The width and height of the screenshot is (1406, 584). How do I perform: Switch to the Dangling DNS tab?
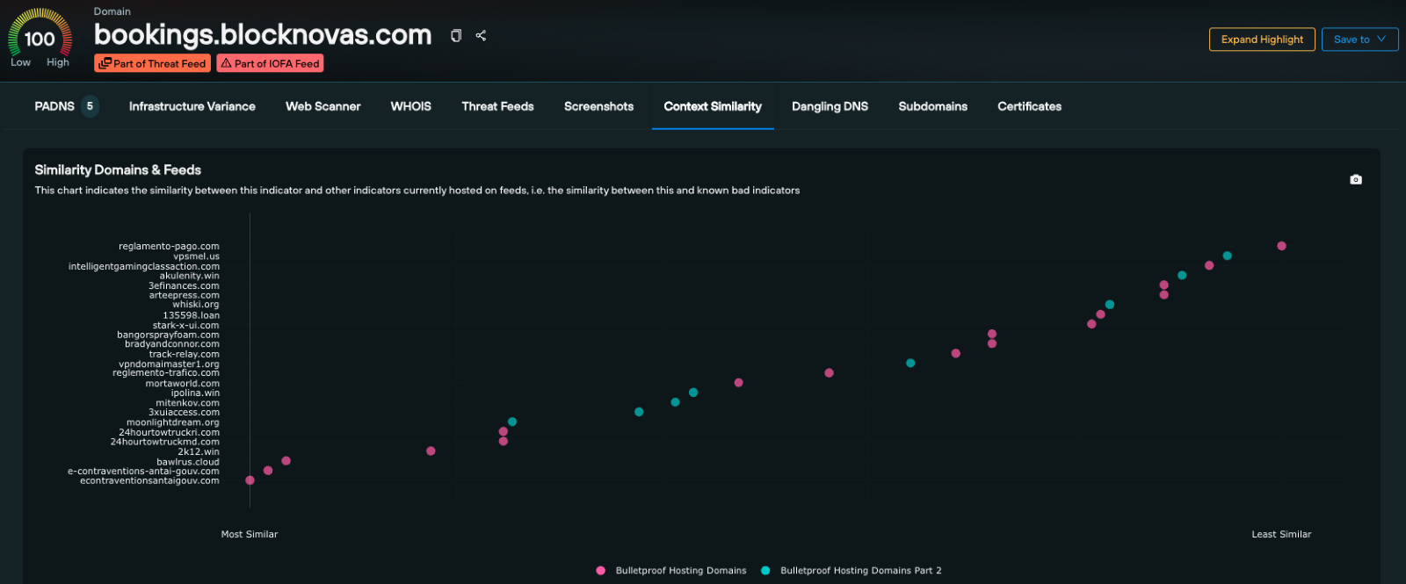[x=830, y=106]
